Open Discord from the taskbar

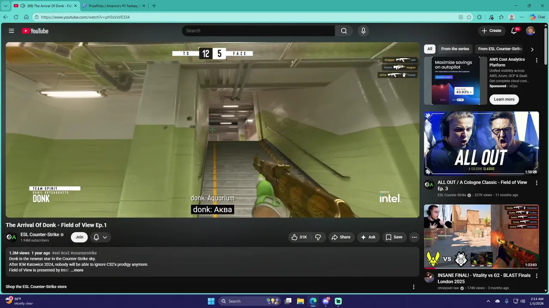[x=326, y=301]
